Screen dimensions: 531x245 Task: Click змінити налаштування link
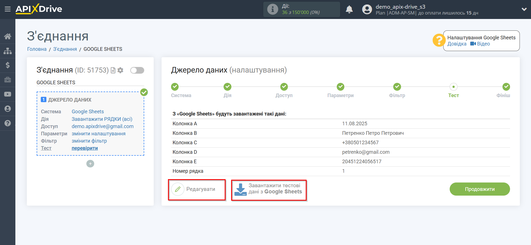(x=99, y=134)
